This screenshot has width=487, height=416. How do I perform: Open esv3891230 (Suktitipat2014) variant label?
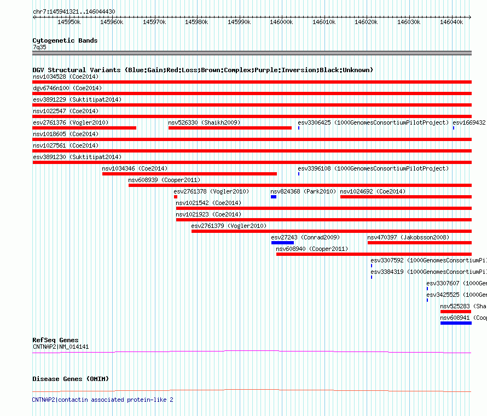coord(77,157)
